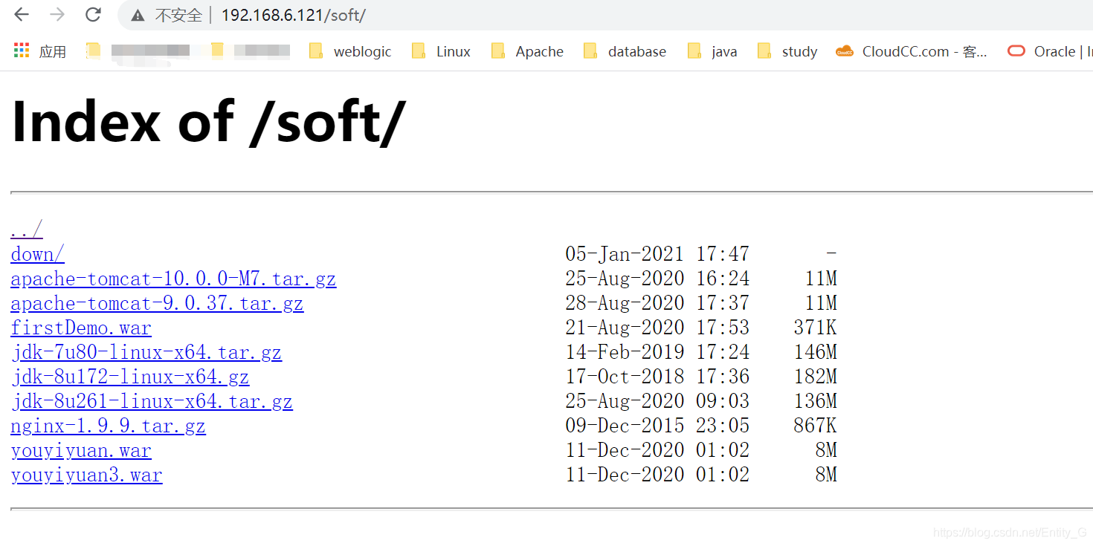1093x546 pixels.
Task: Click date 14-Feb-2019 17:24
Action: click(x=657, y=352)
